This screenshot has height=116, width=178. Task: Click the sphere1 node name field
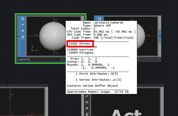click(x=39, y=59)
